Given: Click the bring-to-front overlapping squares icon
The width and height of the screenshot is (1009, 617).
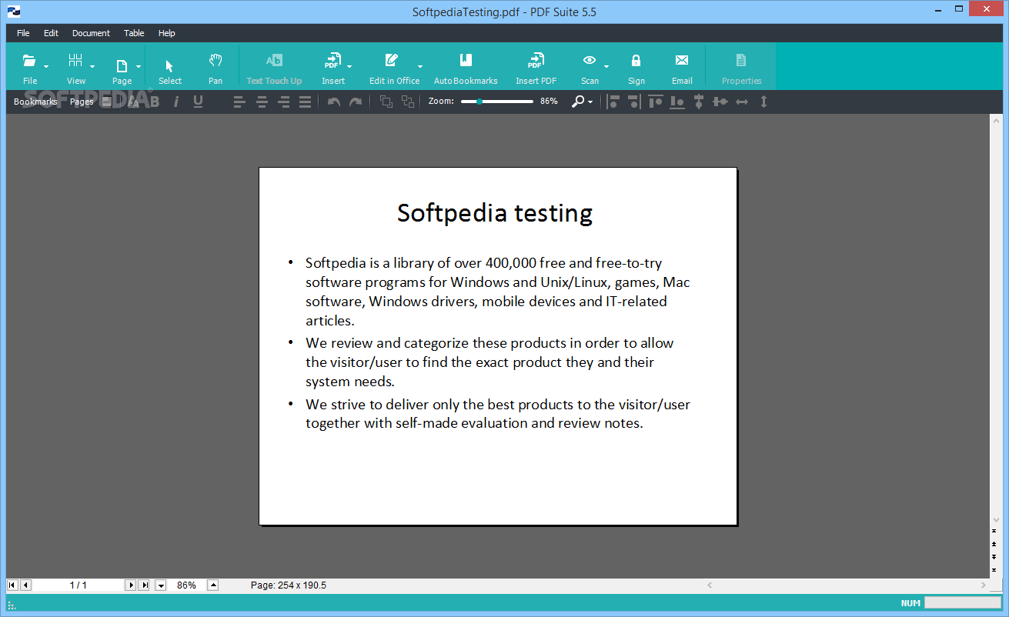Looking at the screenshot, I should pos(386,102).
